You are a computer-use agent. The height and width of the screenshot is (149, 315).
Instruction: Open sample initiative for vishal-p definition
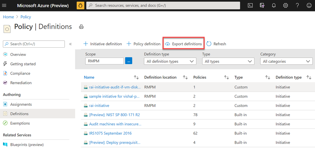[114, 96]
